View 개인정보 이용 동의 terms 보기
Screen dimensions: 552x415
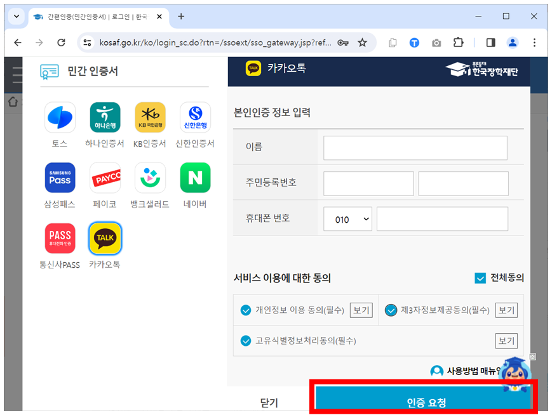[361, 310]
